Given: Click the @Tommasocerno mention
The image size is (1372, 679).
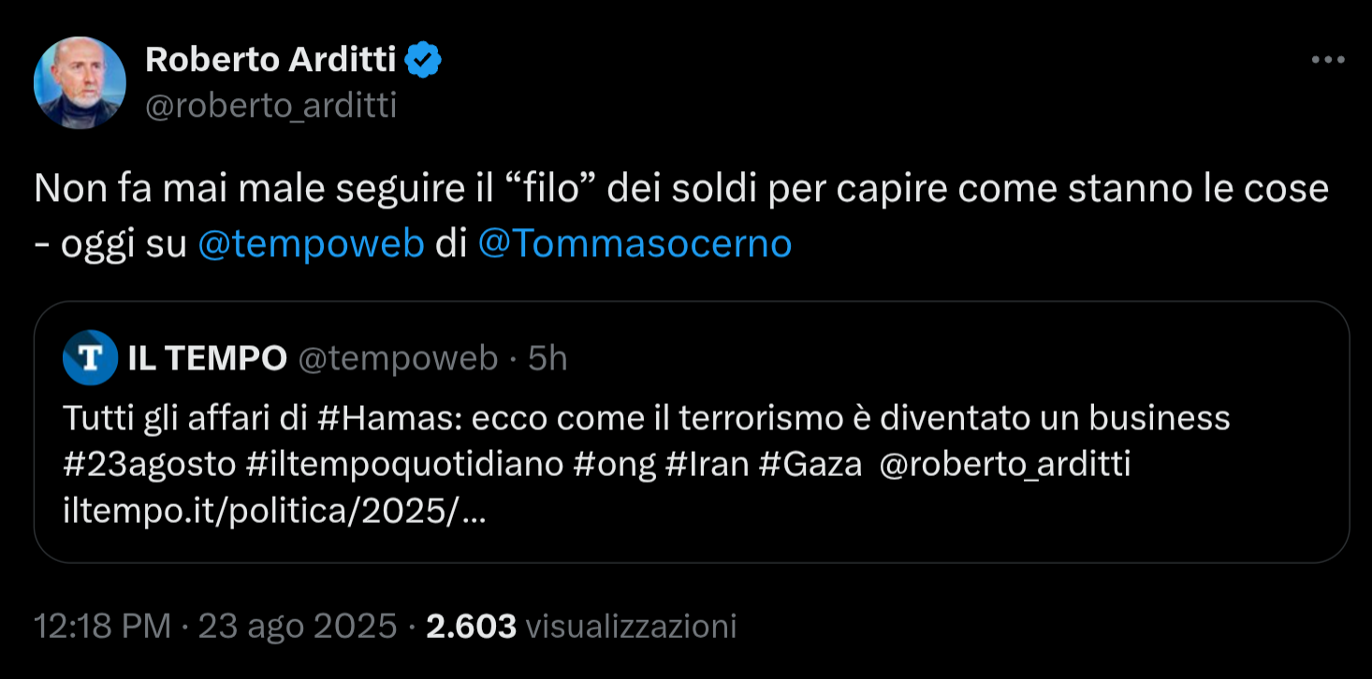Looking at the screenshot, I should point(634,243).
